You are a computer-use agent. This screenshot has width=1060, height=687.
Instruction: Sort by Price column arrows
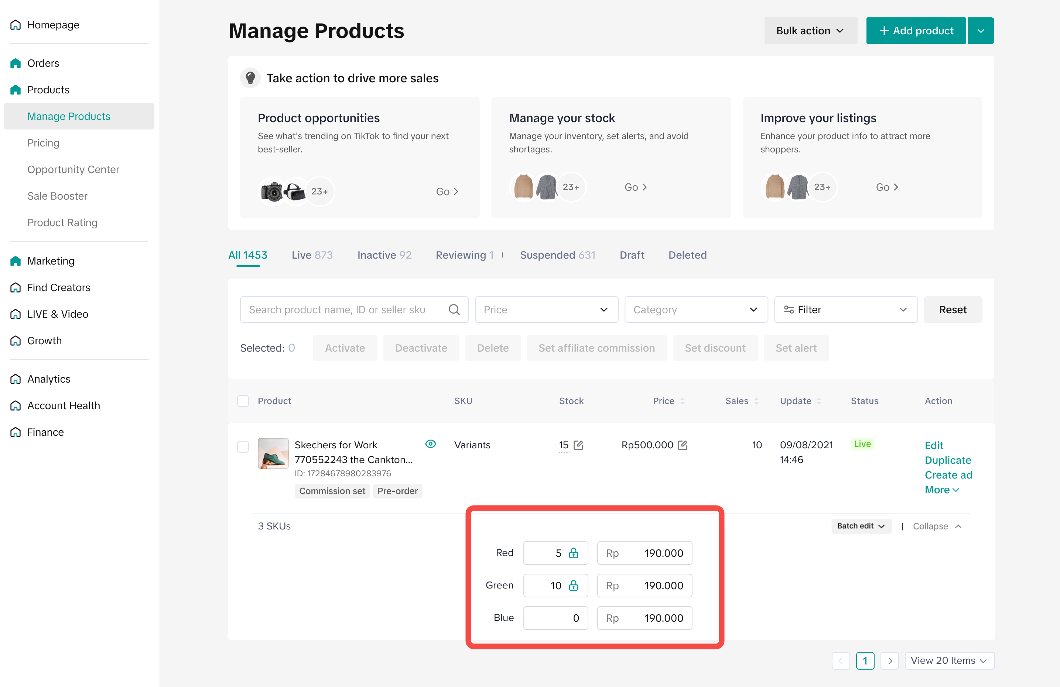coord(682,401)
